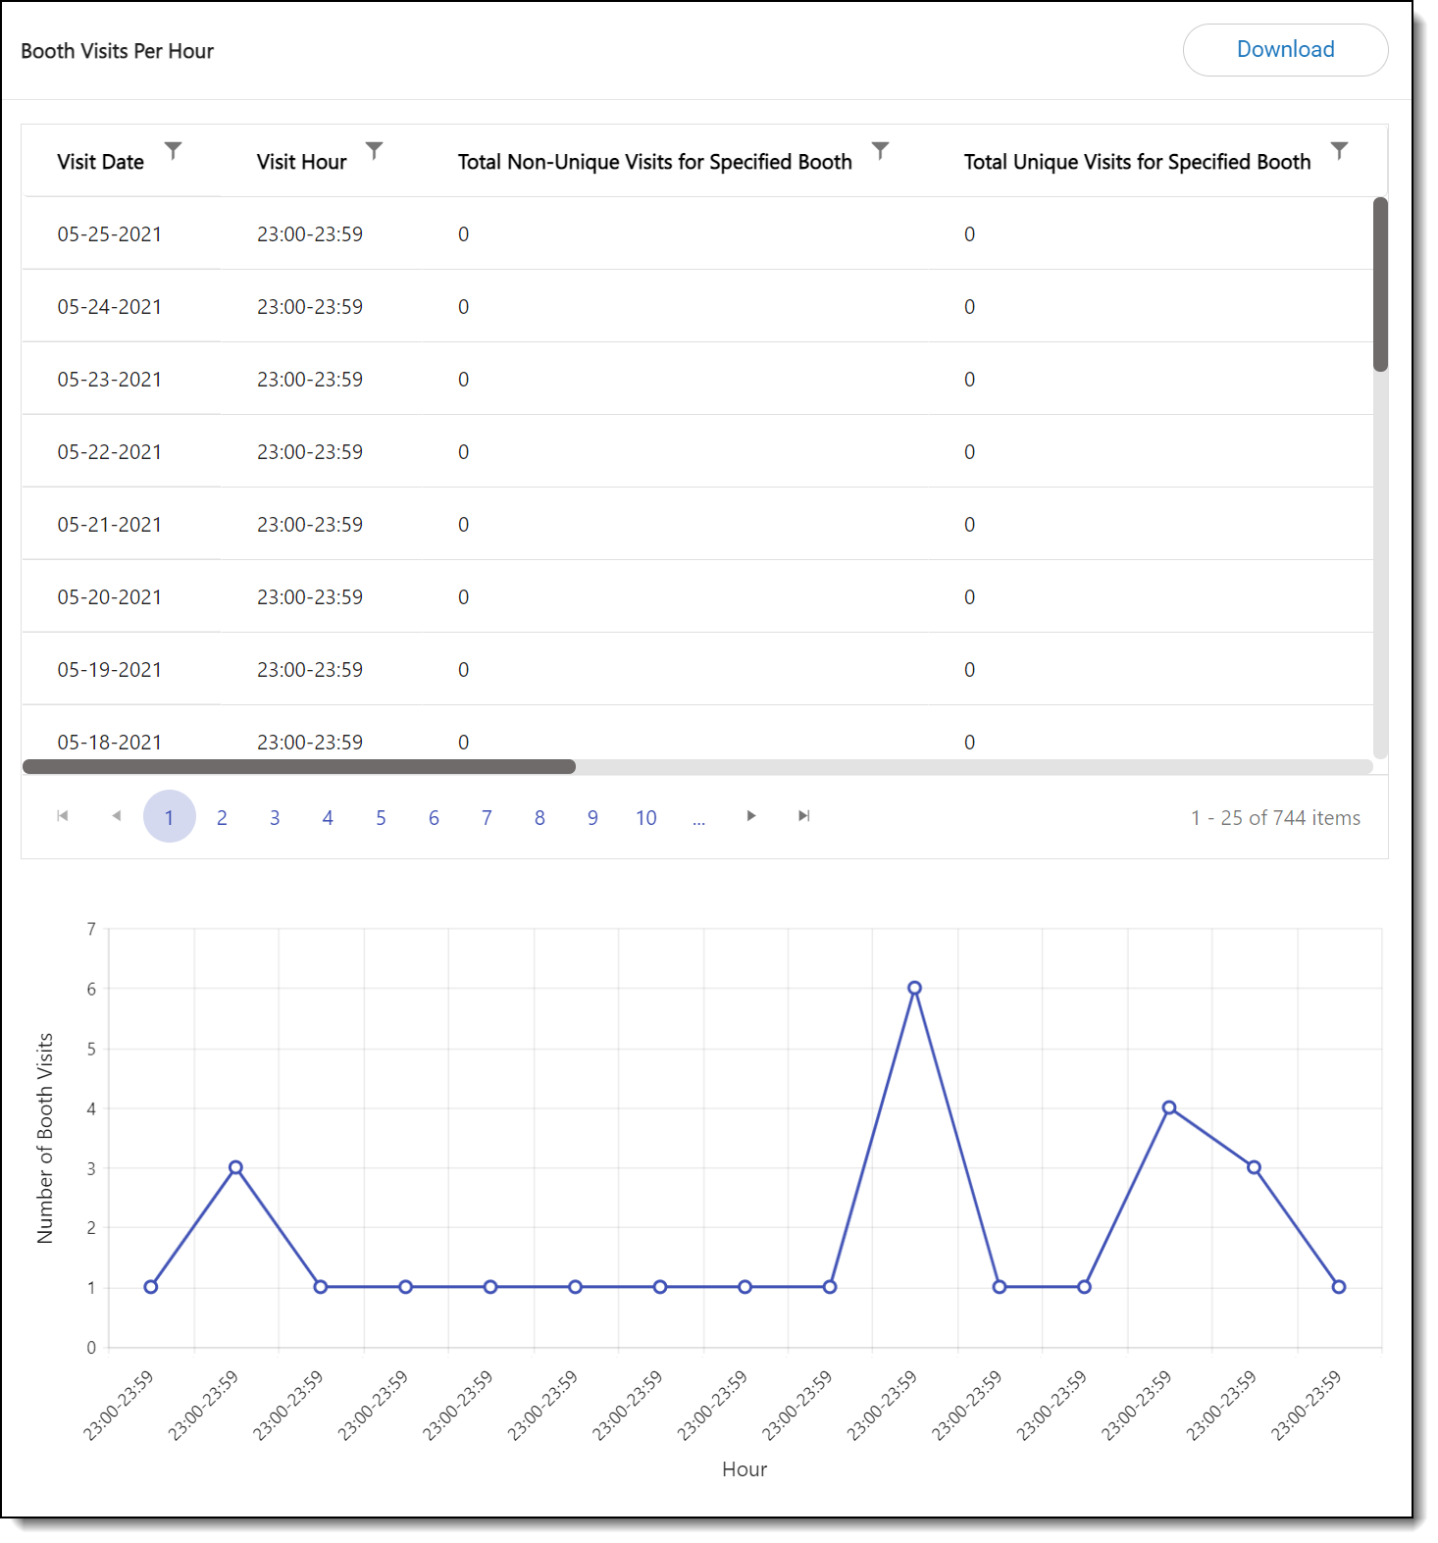Click the Download button

pos(1284,50)
